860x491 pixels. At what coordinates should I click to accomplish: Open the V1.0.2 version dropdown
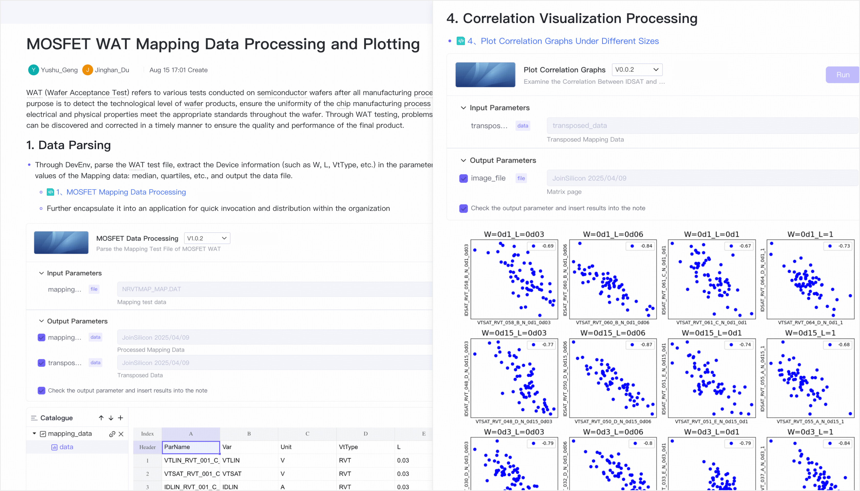pos(207,238)
